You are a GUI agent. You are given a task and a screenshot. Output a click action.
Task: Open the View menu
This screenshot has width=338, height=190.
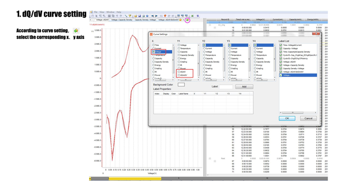(x=102, y=12)
